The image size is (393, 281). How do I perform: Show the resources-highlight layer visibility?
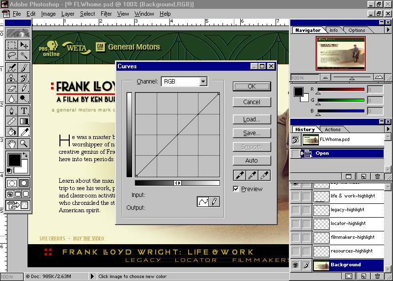coord(296,251)
